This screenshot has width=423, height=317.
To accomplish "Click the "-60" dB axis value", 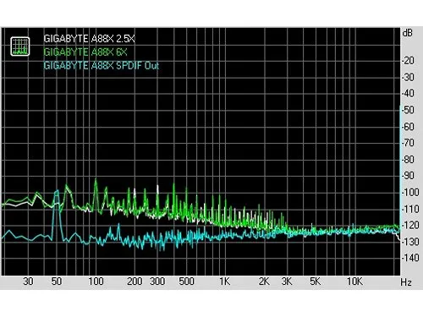I will [408, 127].
